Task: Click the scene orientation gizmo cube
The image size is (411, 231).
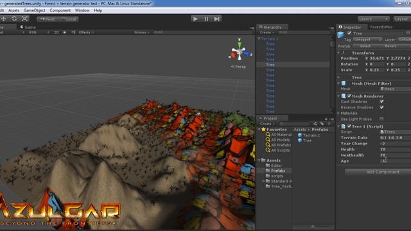Action: [240, 52]
